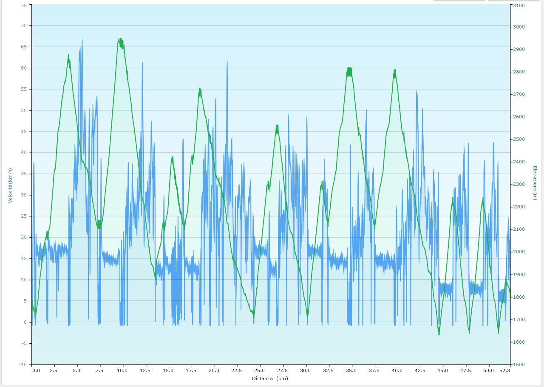Image resolution: width=544 pixels, height=387 pixels.
Task: Click the -10 speed axis label
Action: (23, 365)
